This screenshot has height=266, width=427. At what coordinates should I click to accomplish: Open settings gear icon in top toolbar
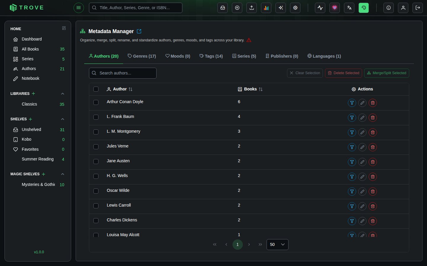tap(295, 8)
